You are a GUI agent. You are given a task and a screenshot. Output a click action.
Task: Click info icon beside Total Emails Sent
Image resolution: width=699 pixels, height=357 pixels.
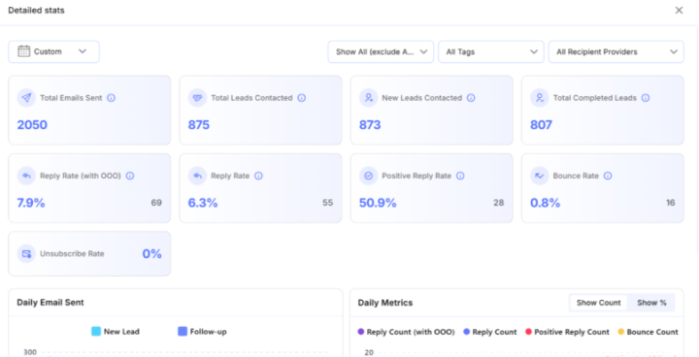111,98
